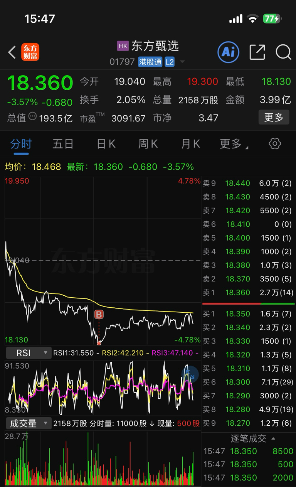Select 卖2 price 18.370
Screen dimensions: 296x487
[237, 279]
